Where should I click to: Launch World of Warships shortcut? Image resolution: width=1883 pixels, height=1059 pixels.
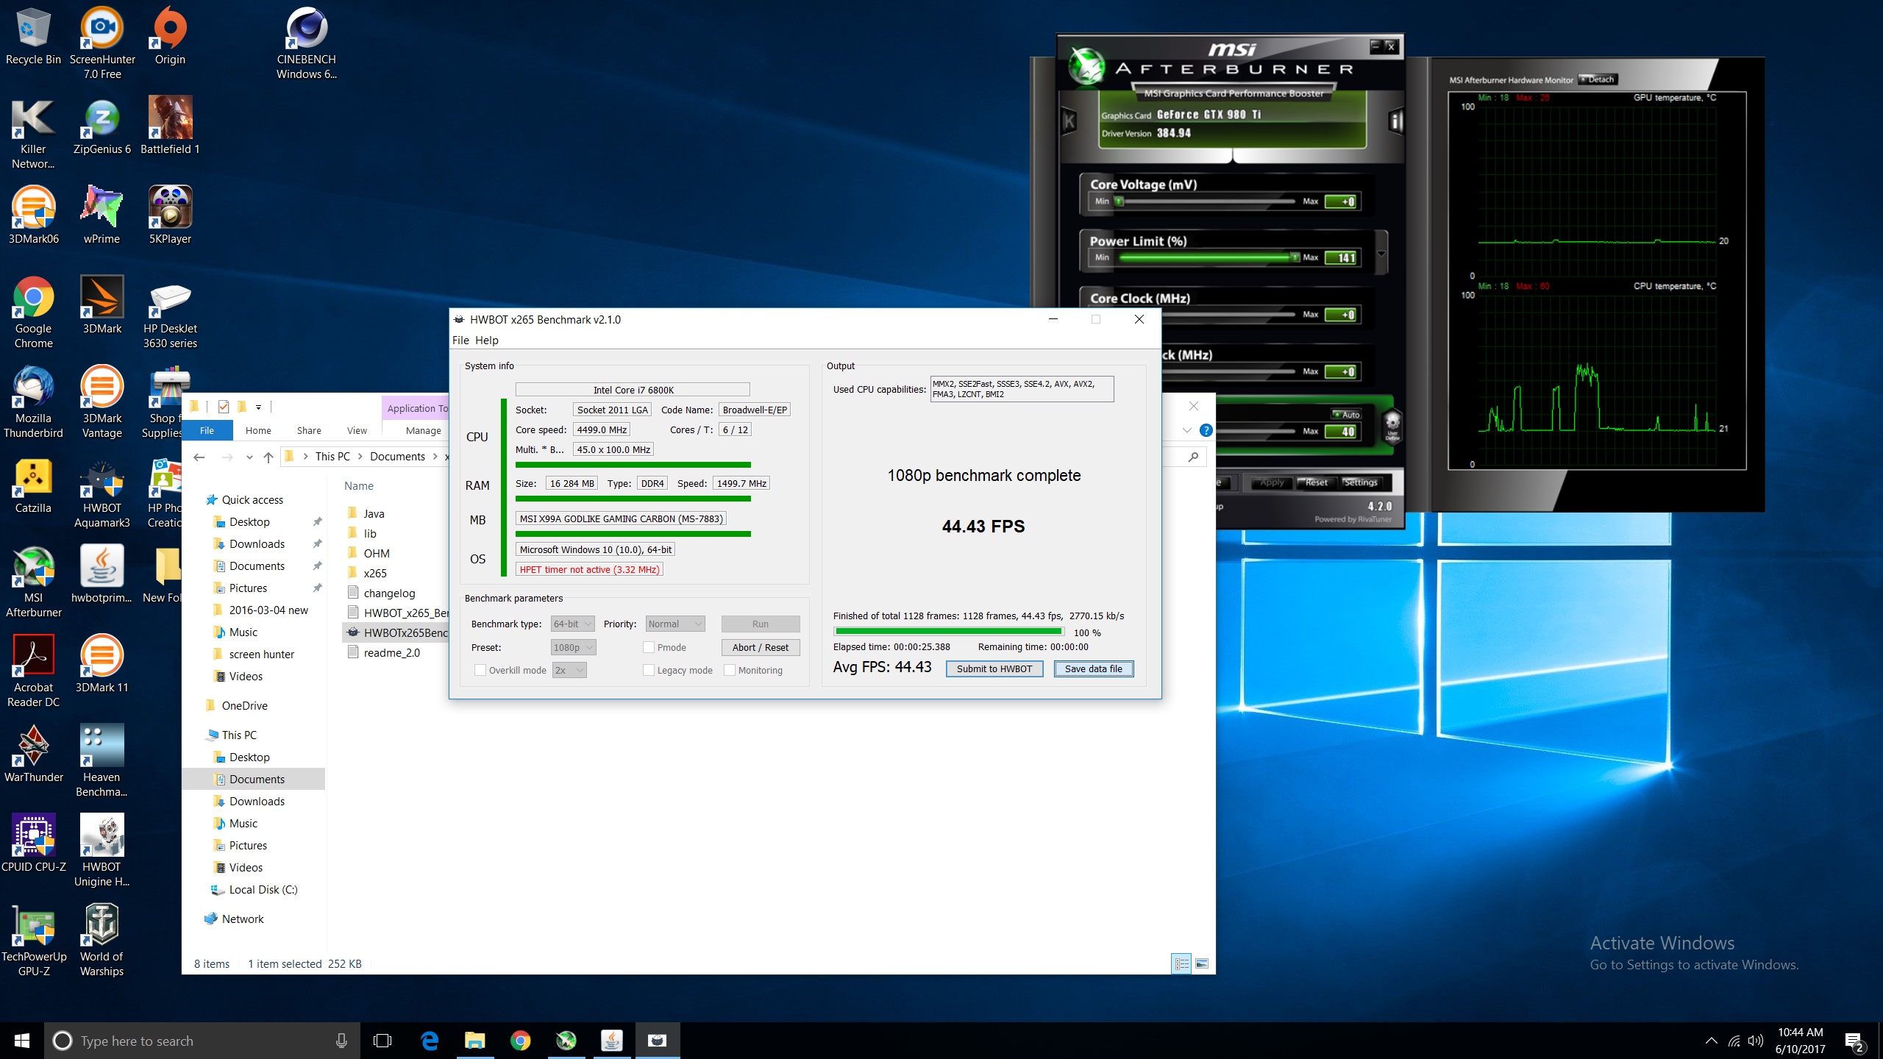[102, 941]
